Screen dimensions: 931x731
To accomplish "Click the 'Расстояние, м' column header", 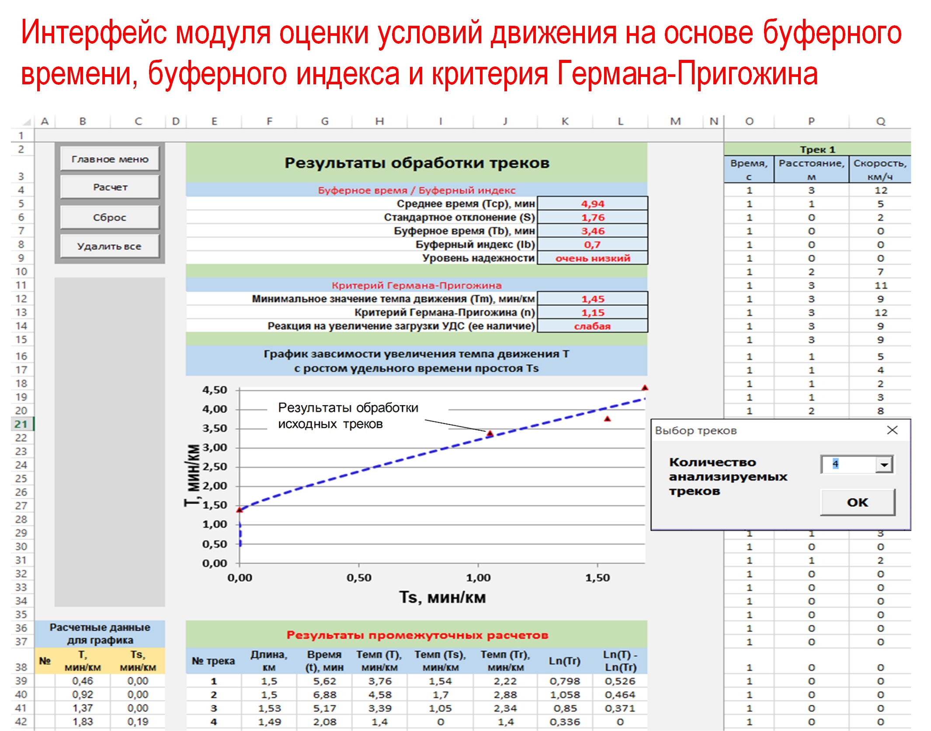I will pyautogui.click(x=811, y=170).
